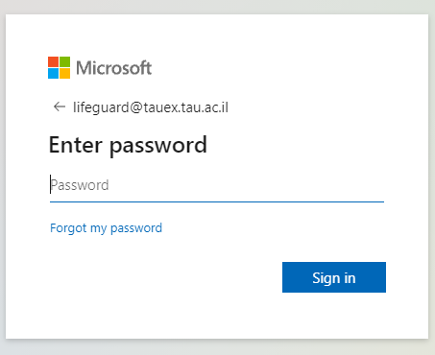Open the Forgot my password link
This screenshot has height=355, width=435.
coord(106,228)
